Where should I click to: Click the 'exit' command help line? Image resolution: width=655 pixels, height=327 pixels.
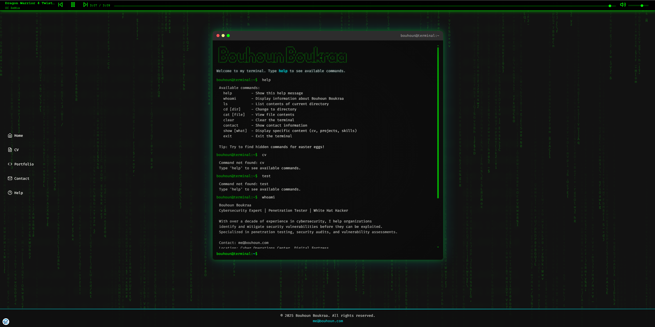click(257, 136)
